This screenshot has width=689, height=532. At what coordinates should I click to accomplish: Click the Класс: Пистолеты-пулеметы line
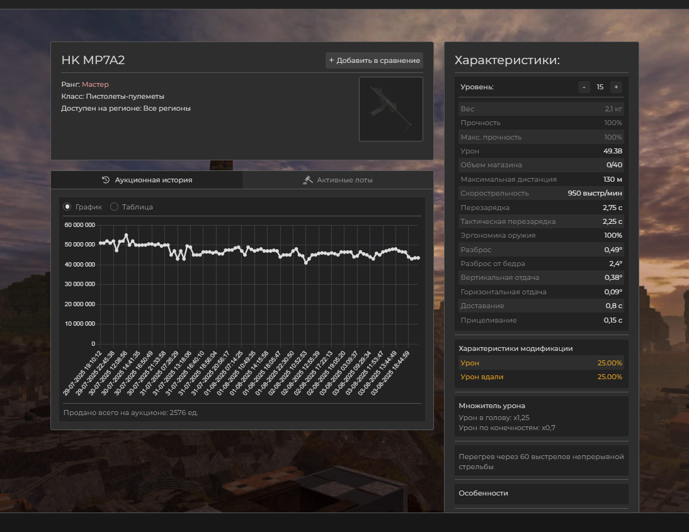point(113,96)
